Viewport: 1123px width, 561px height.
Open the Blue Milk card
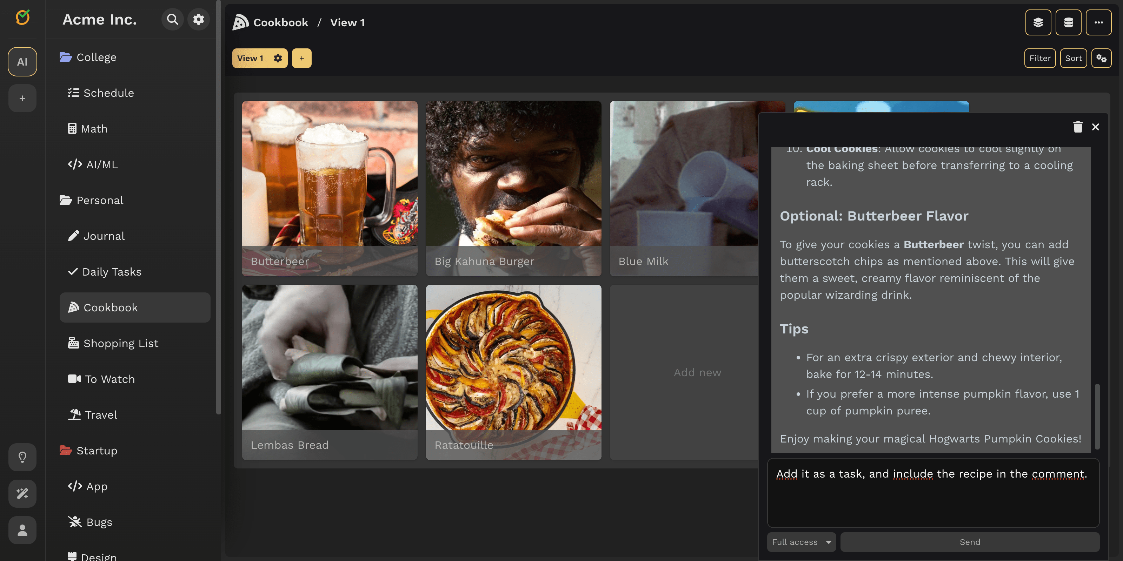(x=684, y=188)
